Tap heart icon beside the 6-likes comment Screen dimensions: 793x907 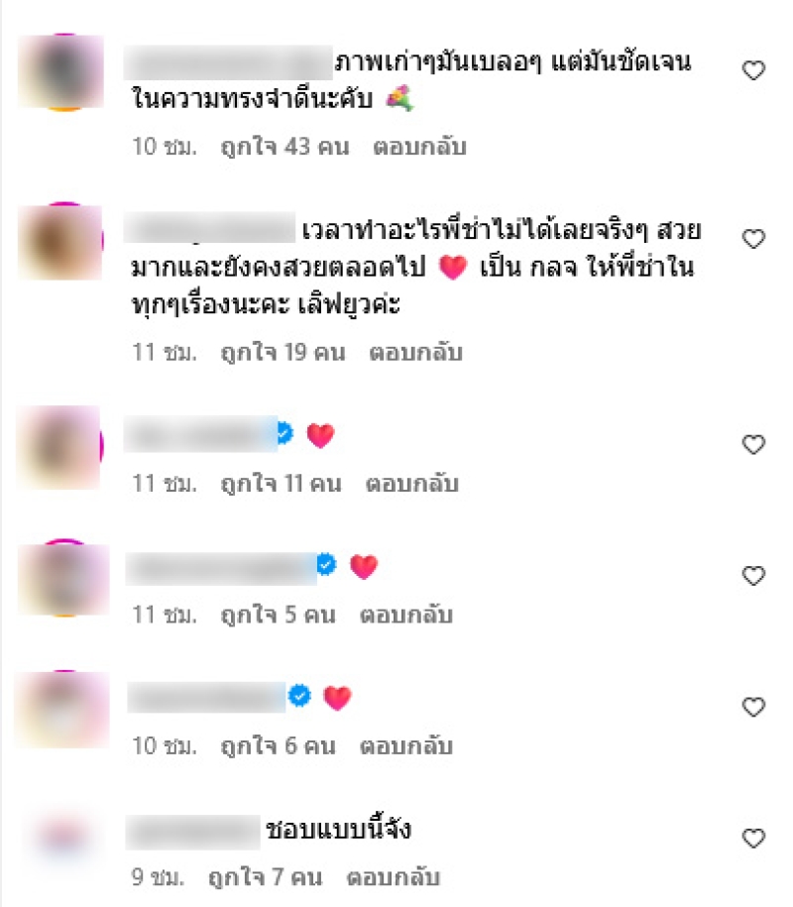(753, 707)
